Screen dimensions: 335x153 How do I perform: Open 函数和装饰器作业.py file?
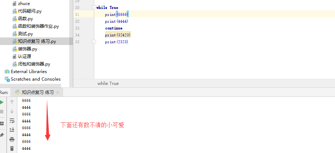click(39, 26)
